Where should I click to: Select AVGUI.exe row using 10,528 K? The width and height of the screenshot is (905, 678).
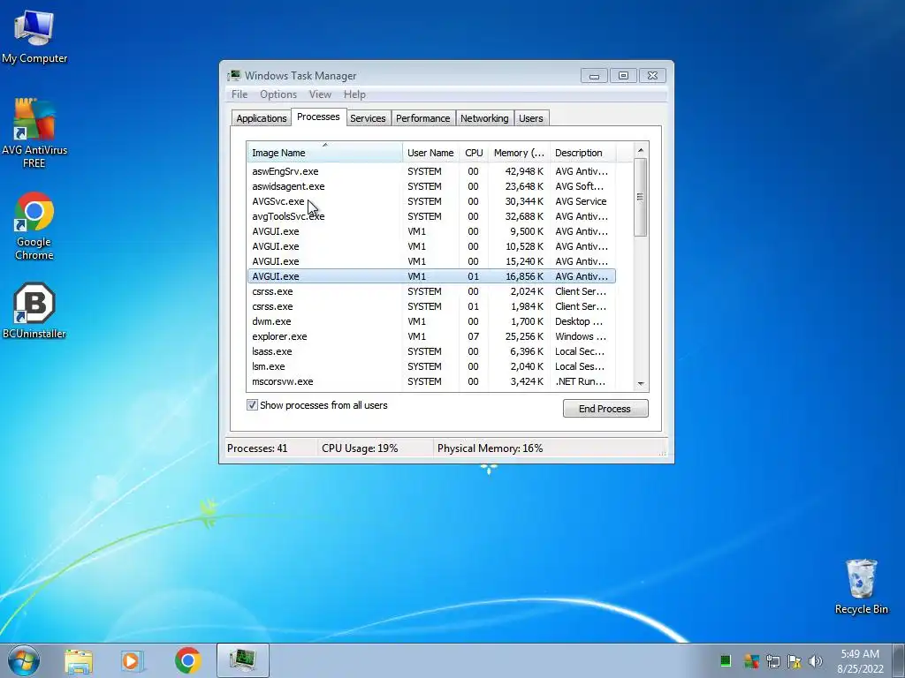[x=431, y=246]
